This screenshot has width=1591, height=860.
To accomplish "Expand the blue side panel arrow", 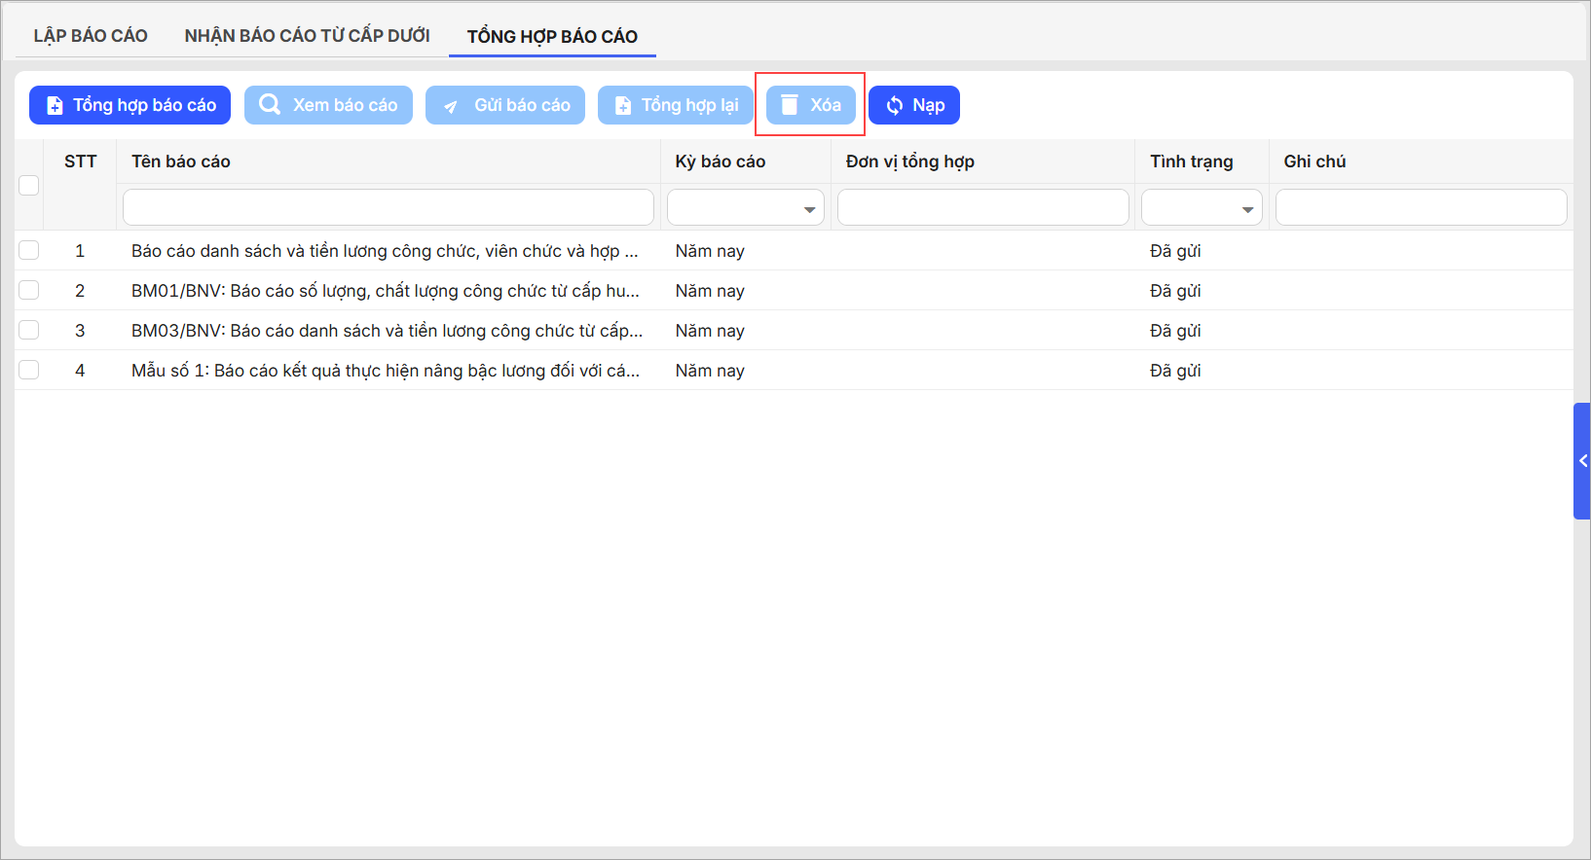I will pyautogui.click(x=1582, y=461).
